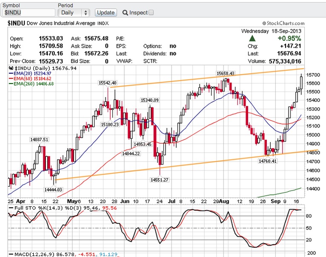Click the High value 15709.58

(x=51, y=46)
